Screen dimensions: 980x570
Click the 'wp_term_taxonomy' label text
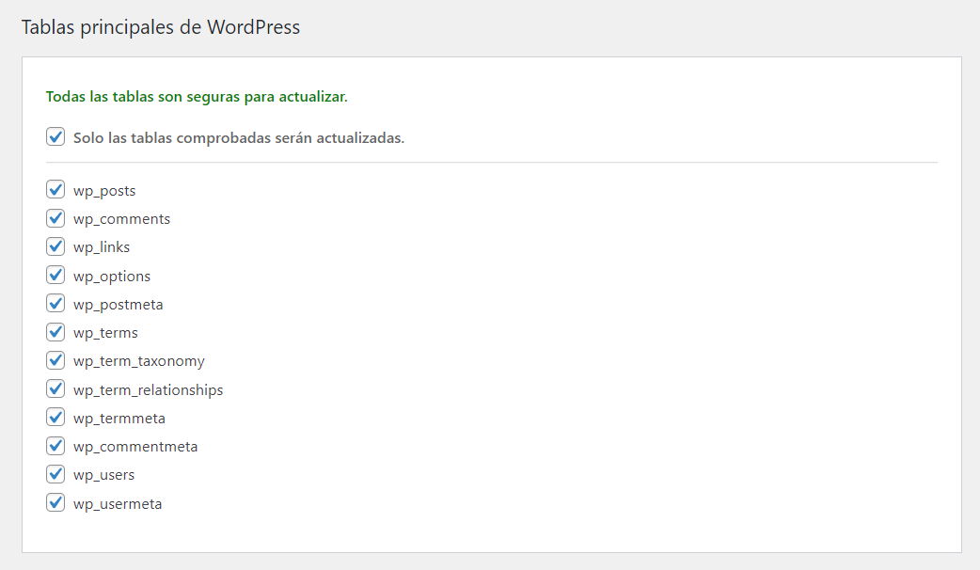tap(139, 361)
